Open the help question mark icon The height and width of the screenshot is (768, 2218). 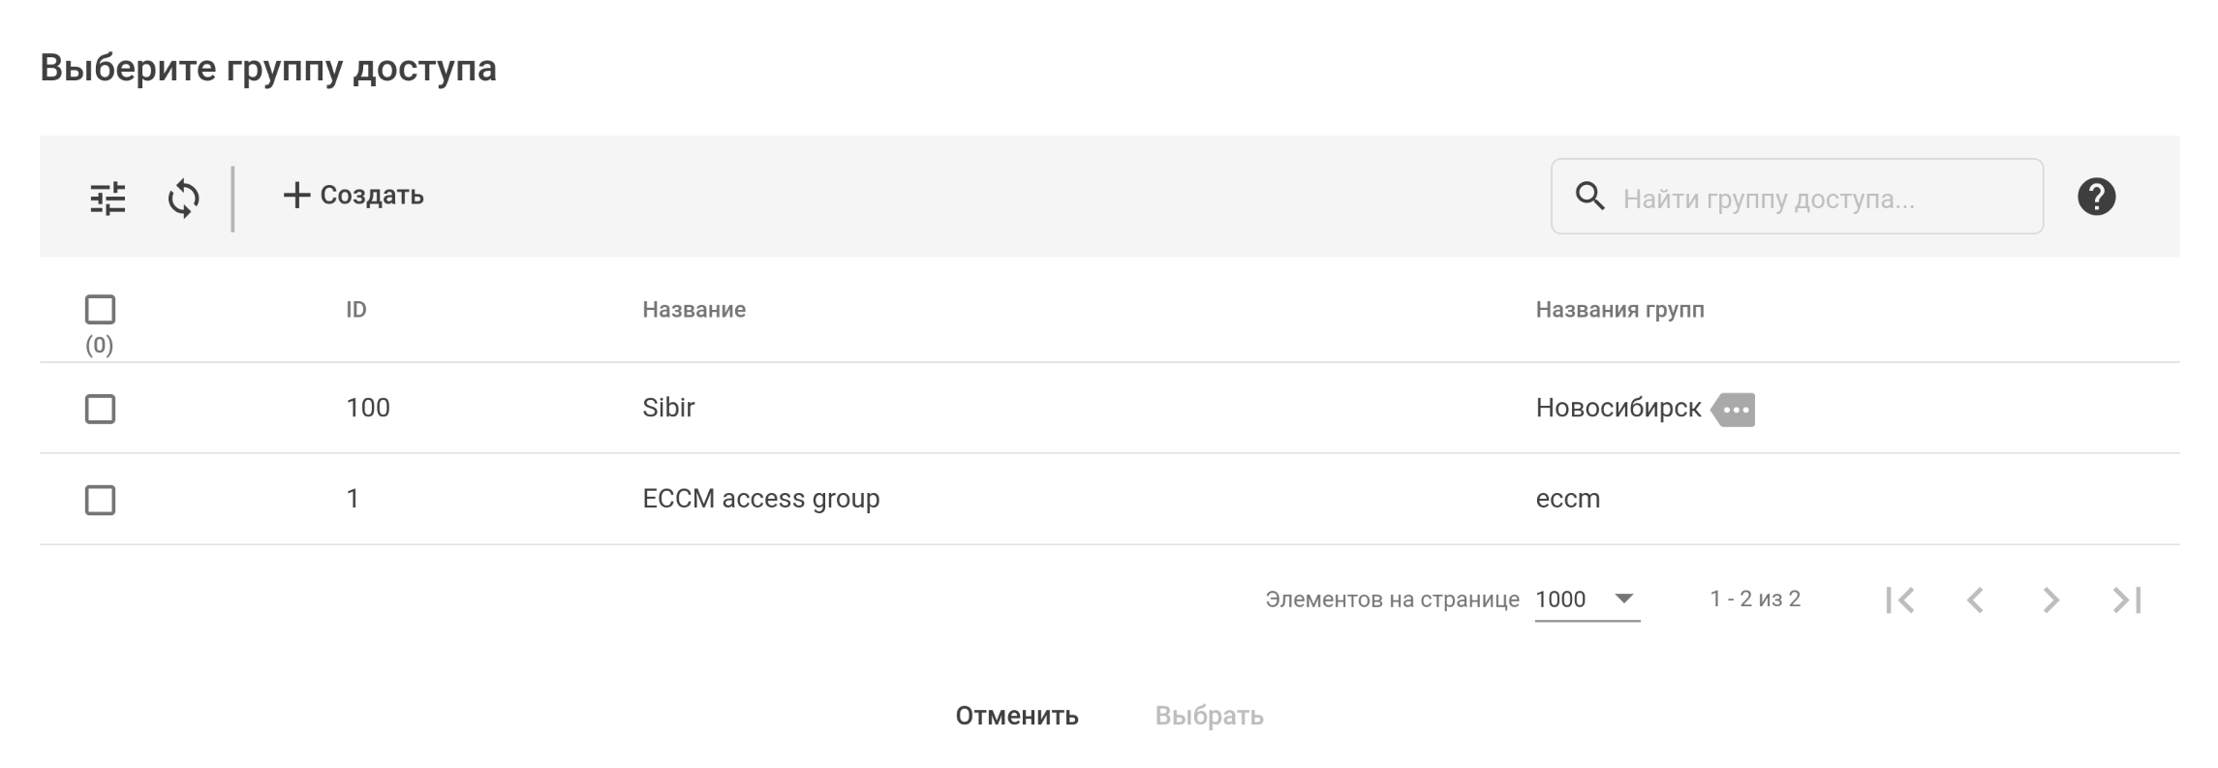pos(2096,197)
